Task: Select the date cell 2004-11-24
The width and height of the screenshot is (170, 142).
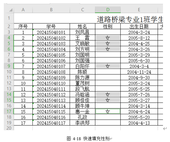Action: (139, 72)
